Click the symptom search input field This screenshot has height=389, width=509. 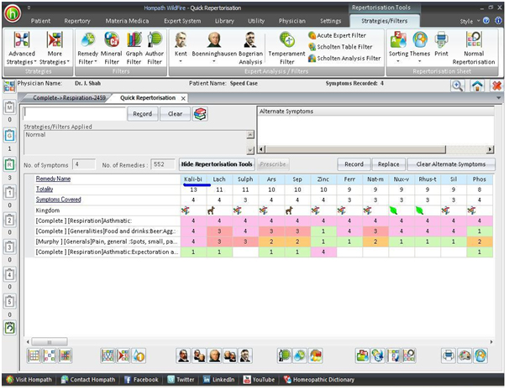[x=75, y=114]
